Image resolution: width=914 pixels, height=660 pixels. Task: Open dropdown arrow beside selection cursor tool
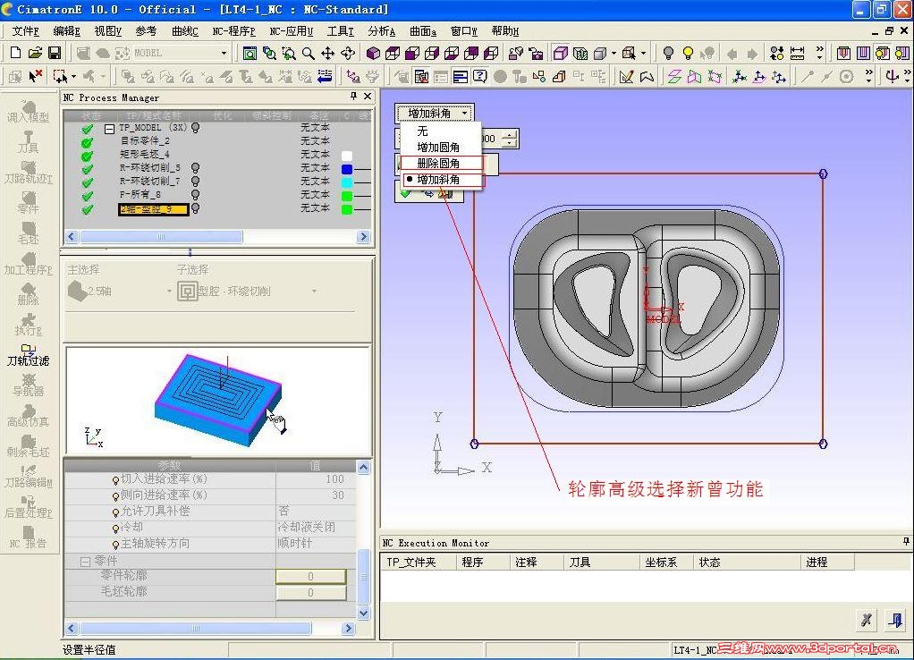(x=73, y=77)
